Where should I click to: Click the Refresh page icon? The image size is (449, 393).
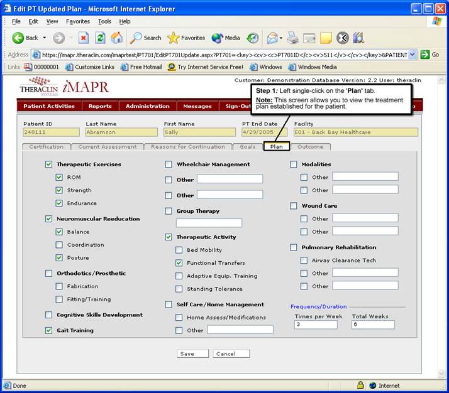click(x=100, y=38)
